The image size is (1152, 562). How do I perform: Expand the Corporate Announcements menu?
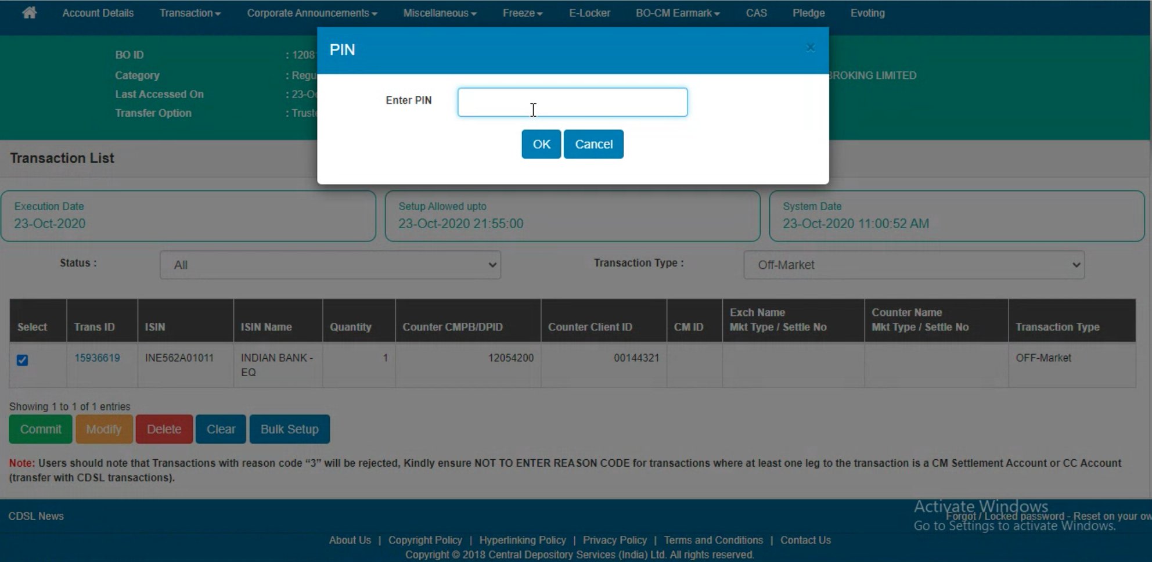[x=312, y=13]
